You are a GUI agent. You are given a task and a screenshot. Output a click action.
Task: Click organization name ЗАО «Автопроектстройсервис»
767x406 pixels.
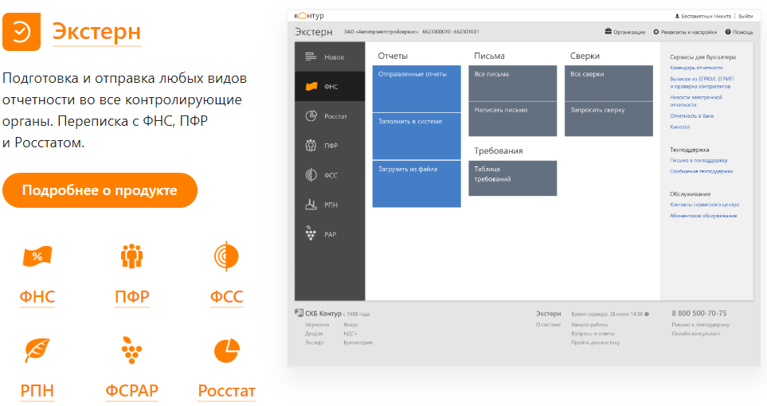click(x=381, y=32)
